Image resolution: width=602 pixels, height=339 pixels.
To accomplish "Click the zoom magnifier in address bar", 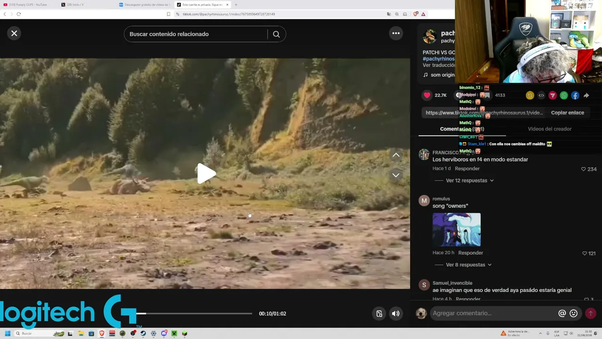I will pos(397,14).
